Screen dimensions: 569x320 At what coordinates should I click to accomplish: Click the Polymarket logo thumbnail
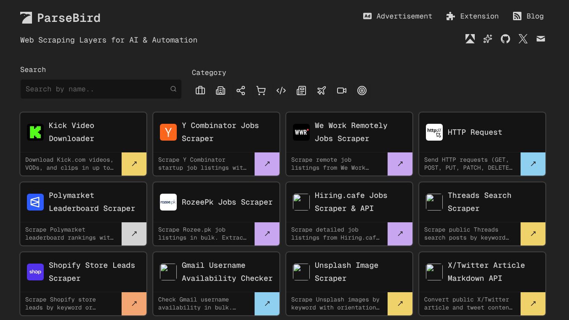[x=35, y=202]
